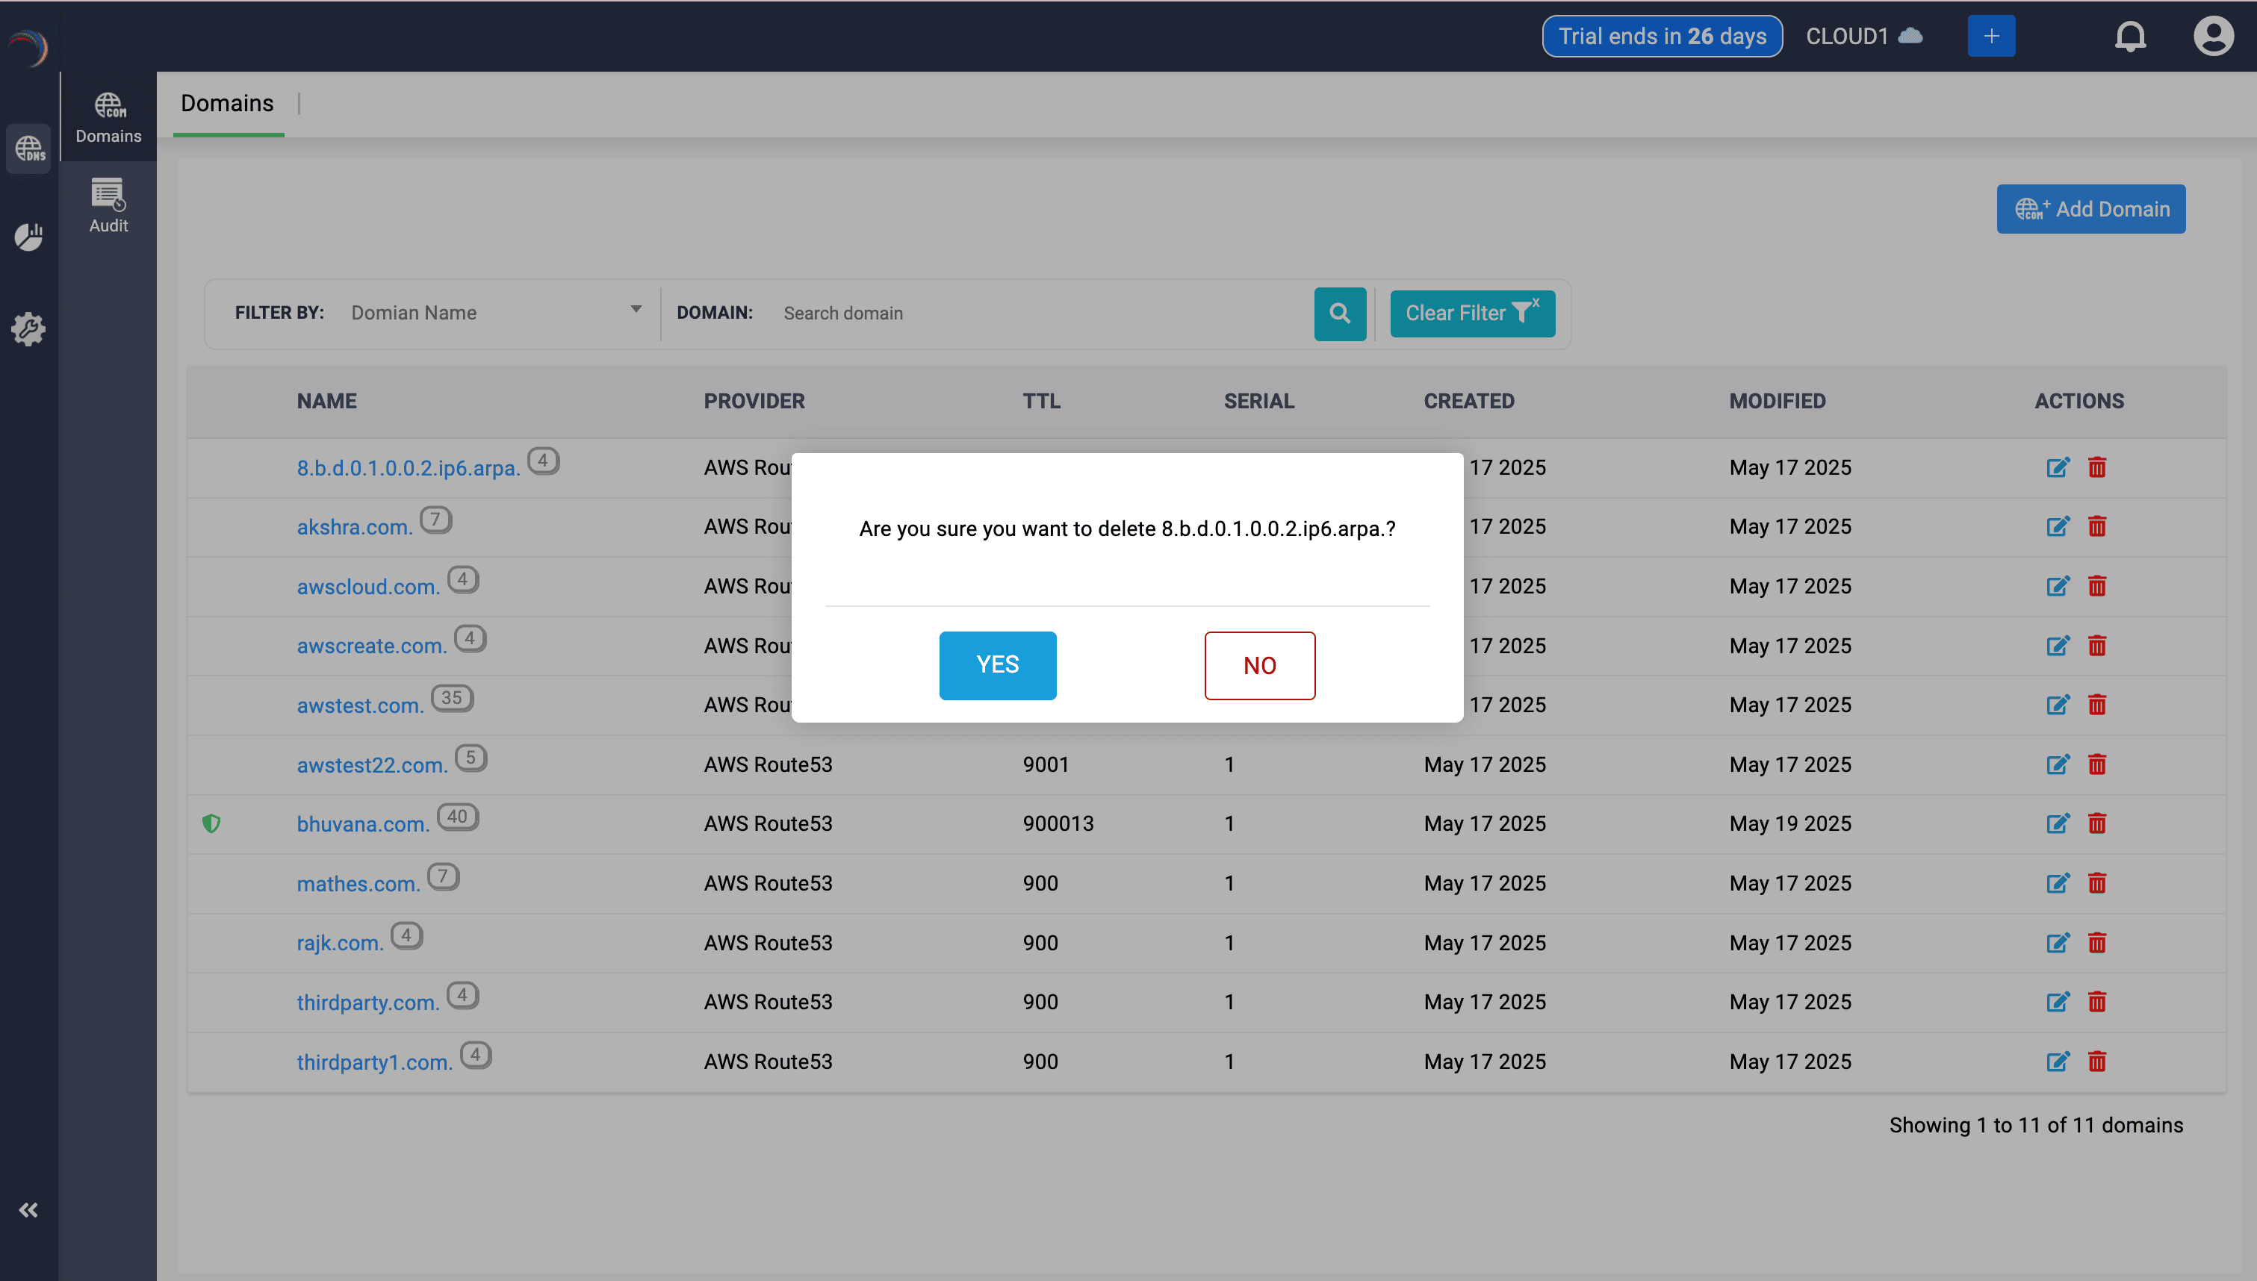Open the Audit page from sidebar
Image resolution: width=2257 pixels, height=1281 pixels.
coord(108,205)
